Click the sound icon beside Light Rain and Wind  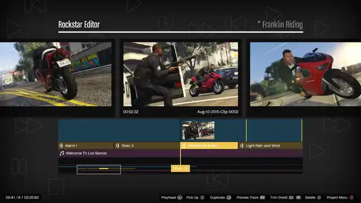click(x=241, y=145)
